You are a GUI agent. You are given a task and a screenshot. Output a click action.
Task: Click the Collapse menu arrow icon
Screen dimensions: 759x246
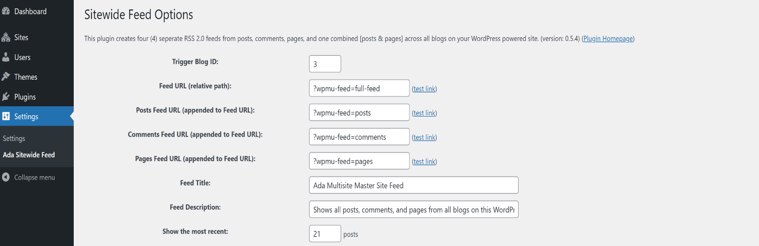pos(6,177)
